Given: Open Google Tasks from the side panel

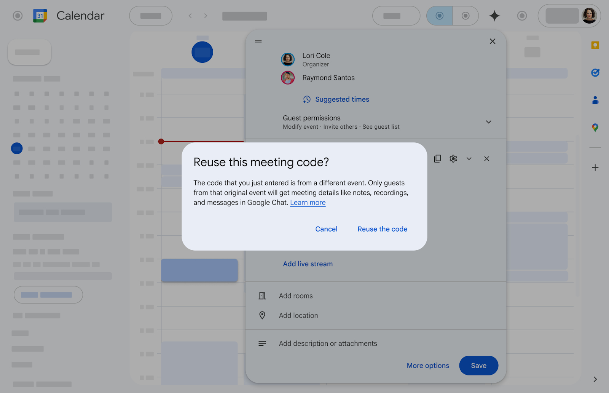Looking at the screenshot, I should point(595,73).
